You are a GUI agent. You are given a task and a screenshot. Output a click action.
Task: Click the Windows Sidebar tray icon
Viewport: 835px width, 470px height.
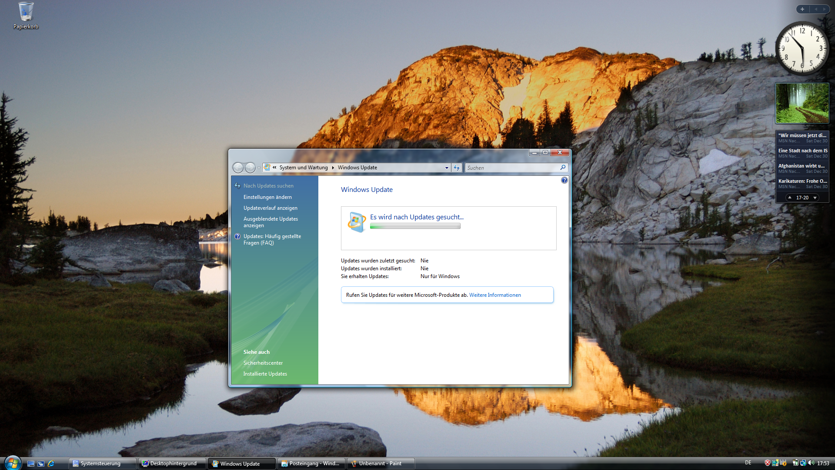(775, 463)
